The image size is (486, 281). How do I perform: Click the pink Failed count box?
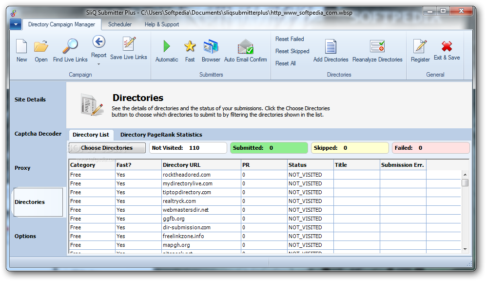click(x=430, y=148)
